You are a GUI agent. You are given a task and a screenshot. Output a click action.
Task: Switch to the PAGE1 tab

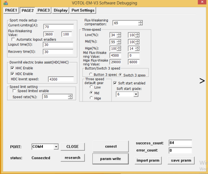(x=11, y=10)
